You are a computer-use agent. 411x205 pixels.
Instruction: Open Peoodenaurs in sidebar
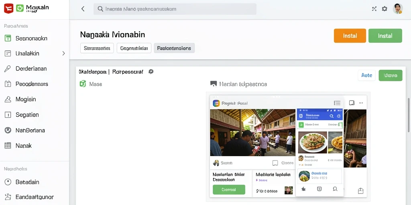tap(32, 84)
